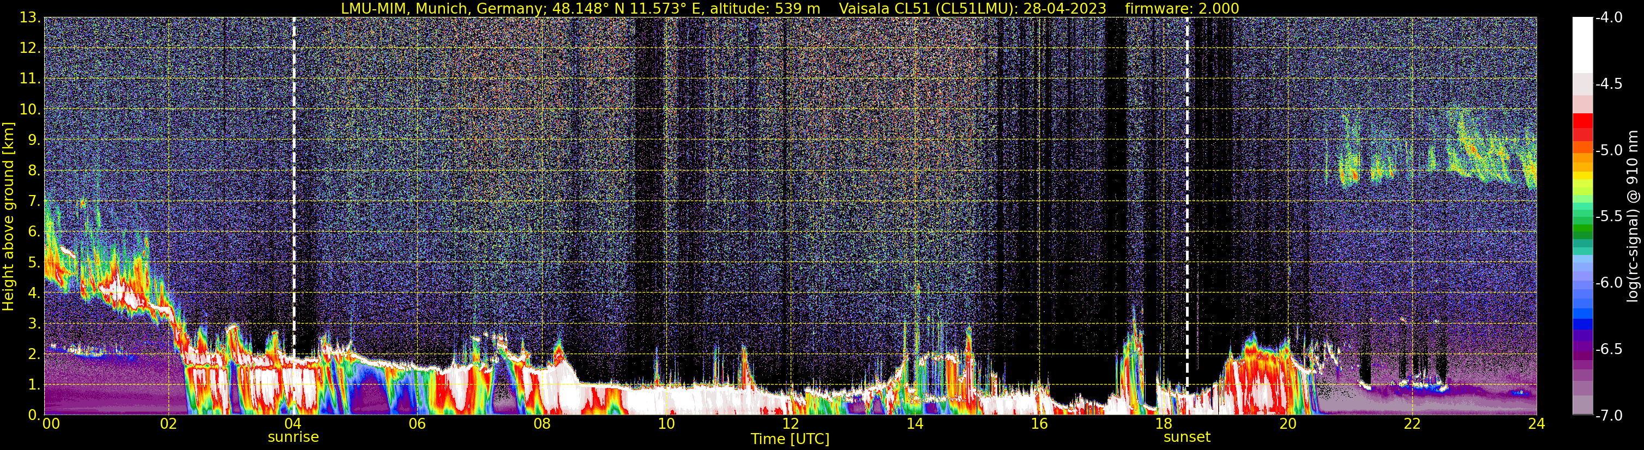
Task: Click the '20' tick on the time axis
Action: point(1288,424)
